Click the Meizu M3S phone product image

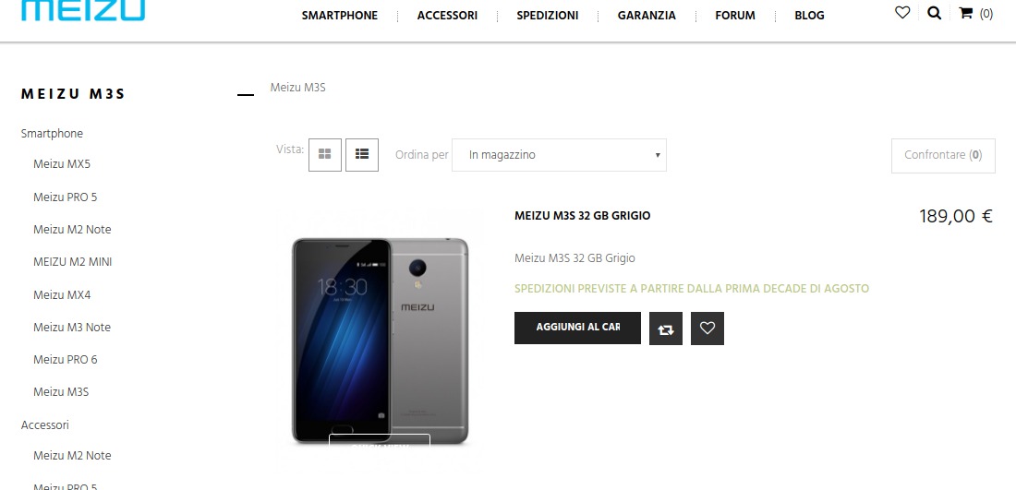click(x=381, y=341)
